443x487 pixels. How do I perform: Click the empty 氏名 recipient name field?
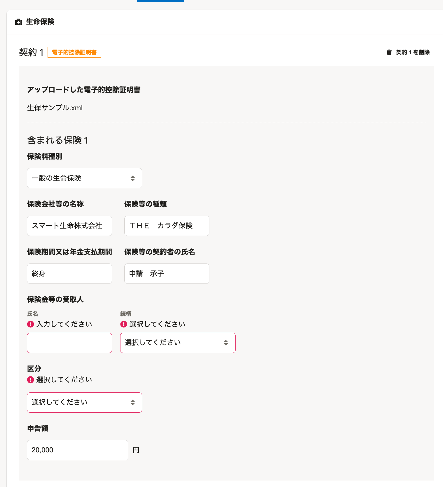pos(70,343)
